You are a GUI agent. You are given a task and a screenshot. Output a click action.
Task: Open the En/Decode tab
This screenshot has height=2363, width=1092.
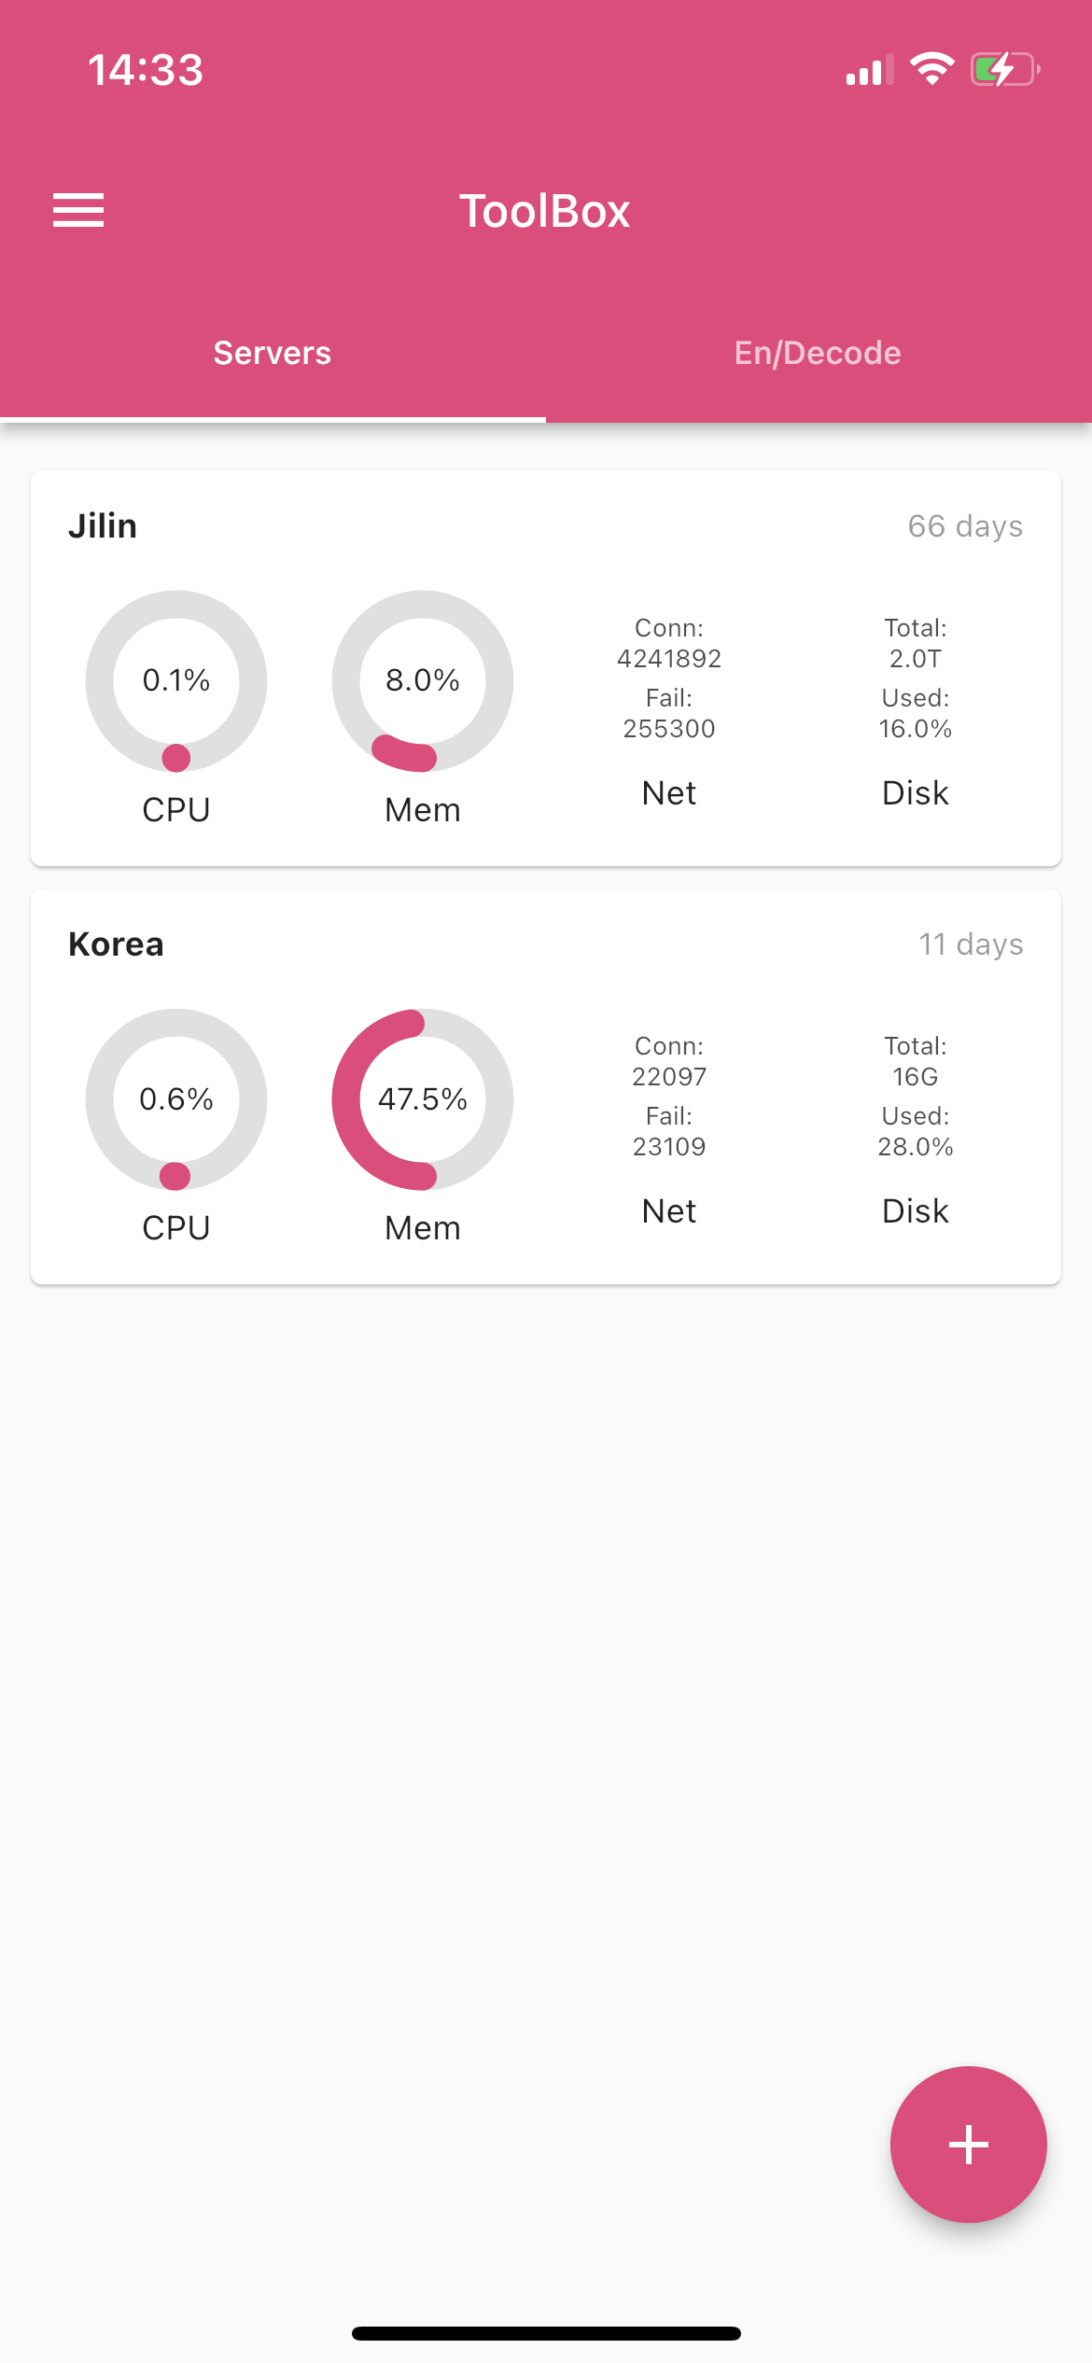pos(818,354)
